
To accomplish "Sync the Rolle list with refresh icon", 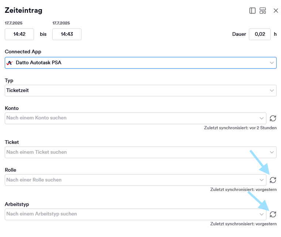I will click(x=273, y=180).
